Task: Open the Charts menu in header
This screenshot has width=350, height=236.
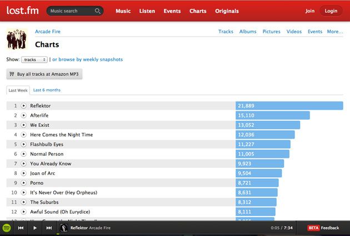Action: (197, 11)
